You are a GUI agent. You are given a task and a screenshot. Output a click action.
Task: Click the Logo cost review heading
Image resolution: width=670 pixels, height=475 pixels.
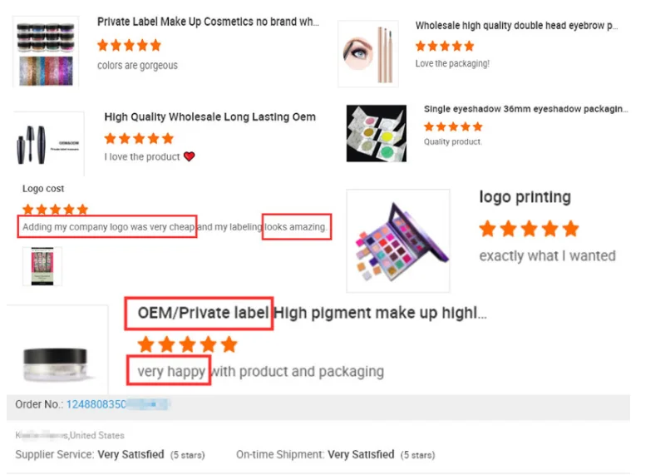click(x=43, y=189)
